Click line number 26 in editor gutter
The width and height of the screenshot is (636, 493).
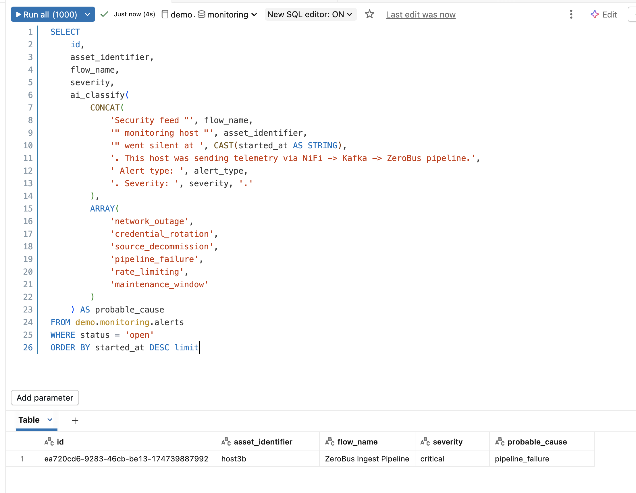point(28,348)
